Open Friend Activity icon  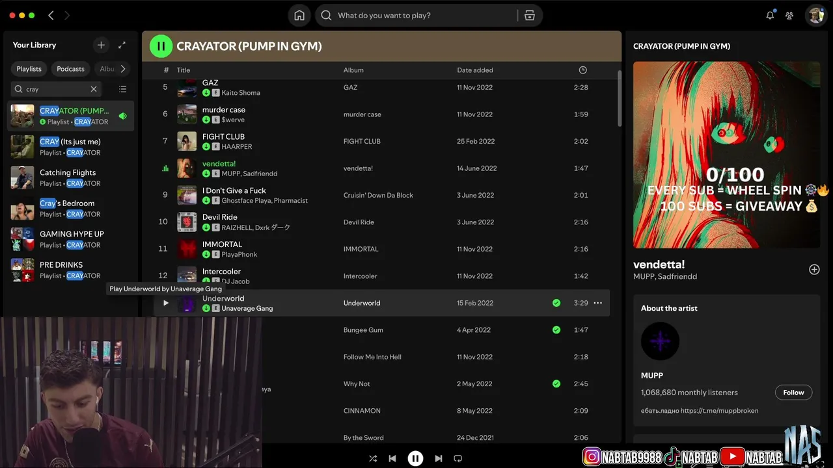pos(789,16)
